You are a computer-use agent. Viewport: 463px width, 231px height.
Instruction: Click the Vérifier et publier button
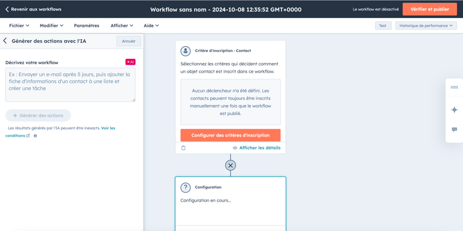point(429,9)
